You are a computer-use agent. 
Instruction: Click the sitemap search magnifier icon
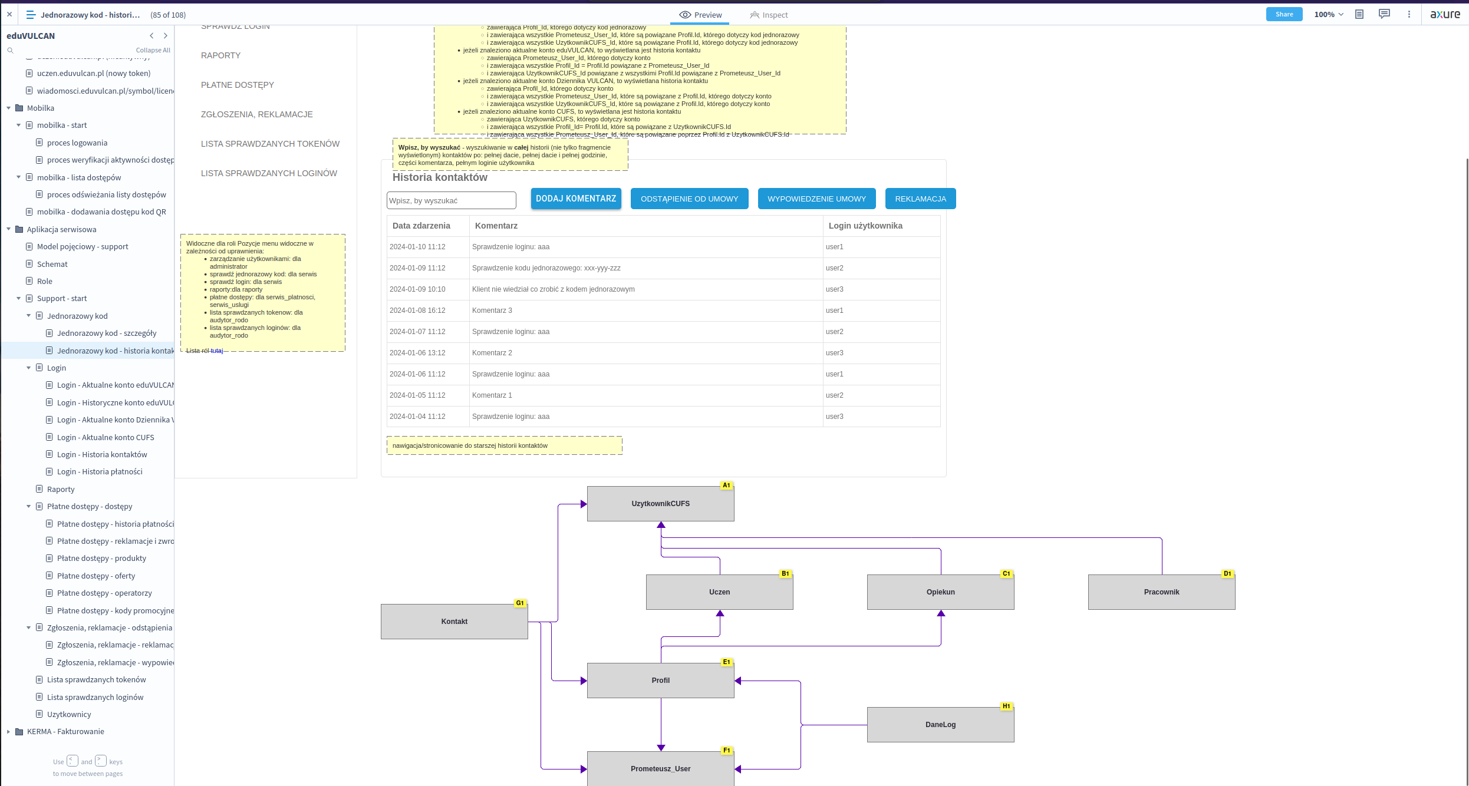tap(10, 51)
